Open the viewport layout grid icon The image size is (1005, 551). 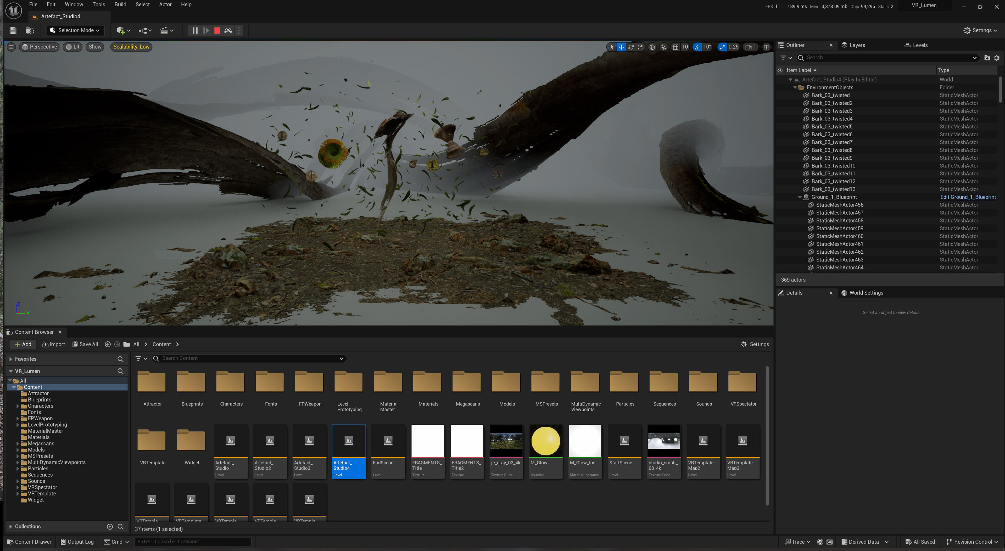point(766,47)
